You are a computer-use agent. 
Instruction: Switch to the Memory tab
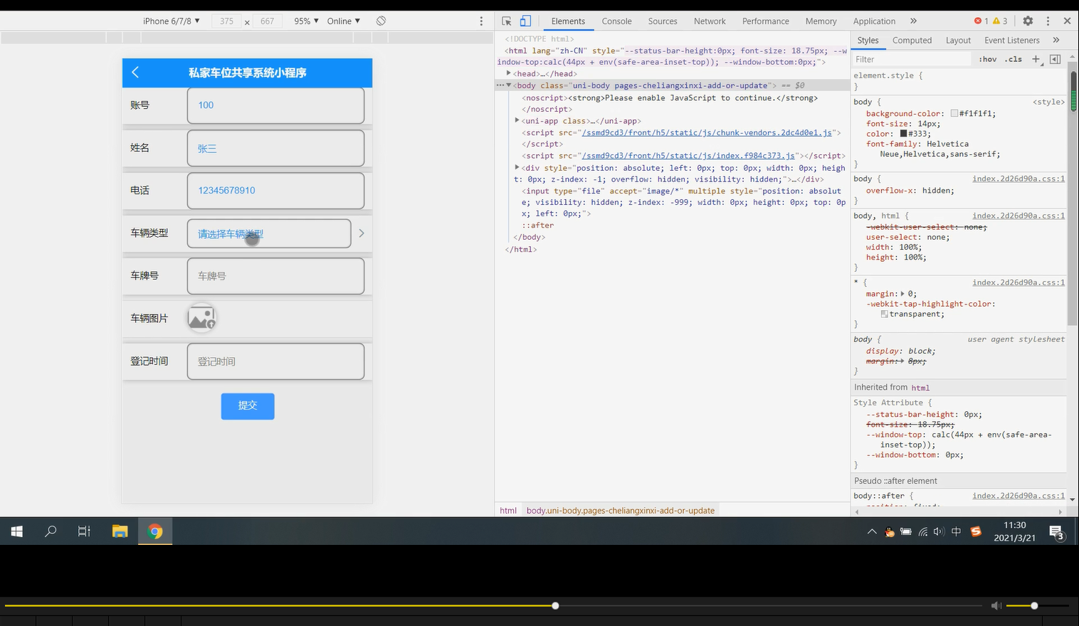pyautogui.click(x=821, y=21)
